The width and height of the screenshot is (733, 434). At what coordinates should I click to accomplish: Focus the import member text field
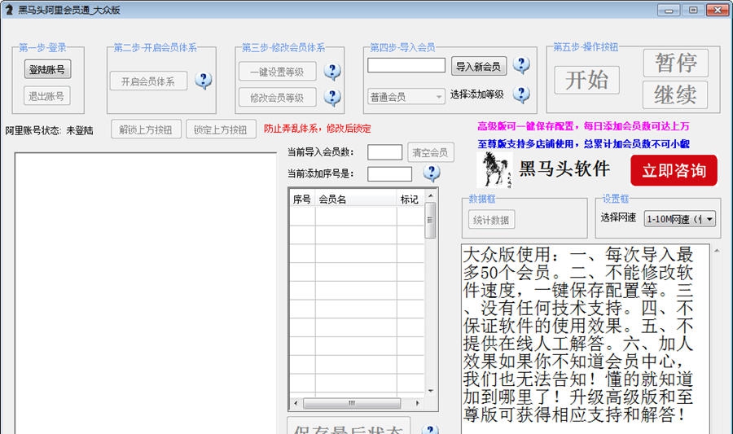[x=406, y=65]
